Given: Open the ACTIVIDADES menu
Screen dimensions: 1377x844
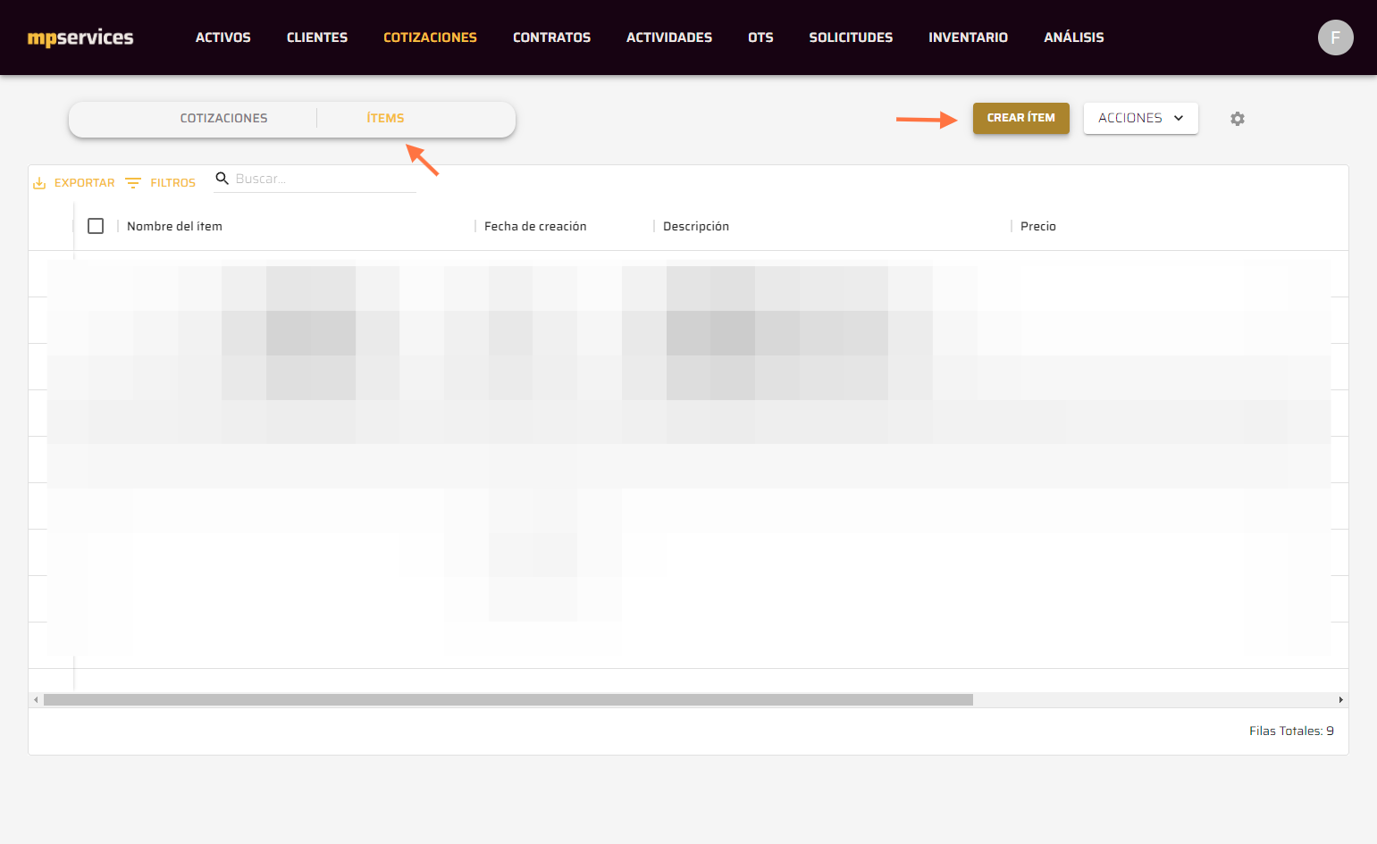Looking at the screenshot, I should 669,38.
